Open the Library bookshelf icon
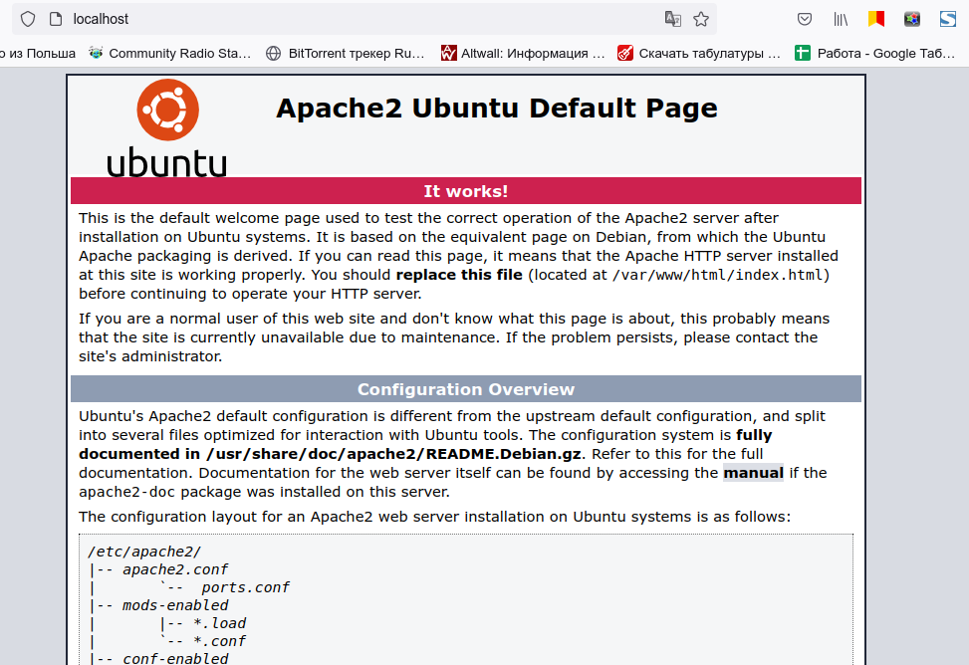 coord(841,19)
